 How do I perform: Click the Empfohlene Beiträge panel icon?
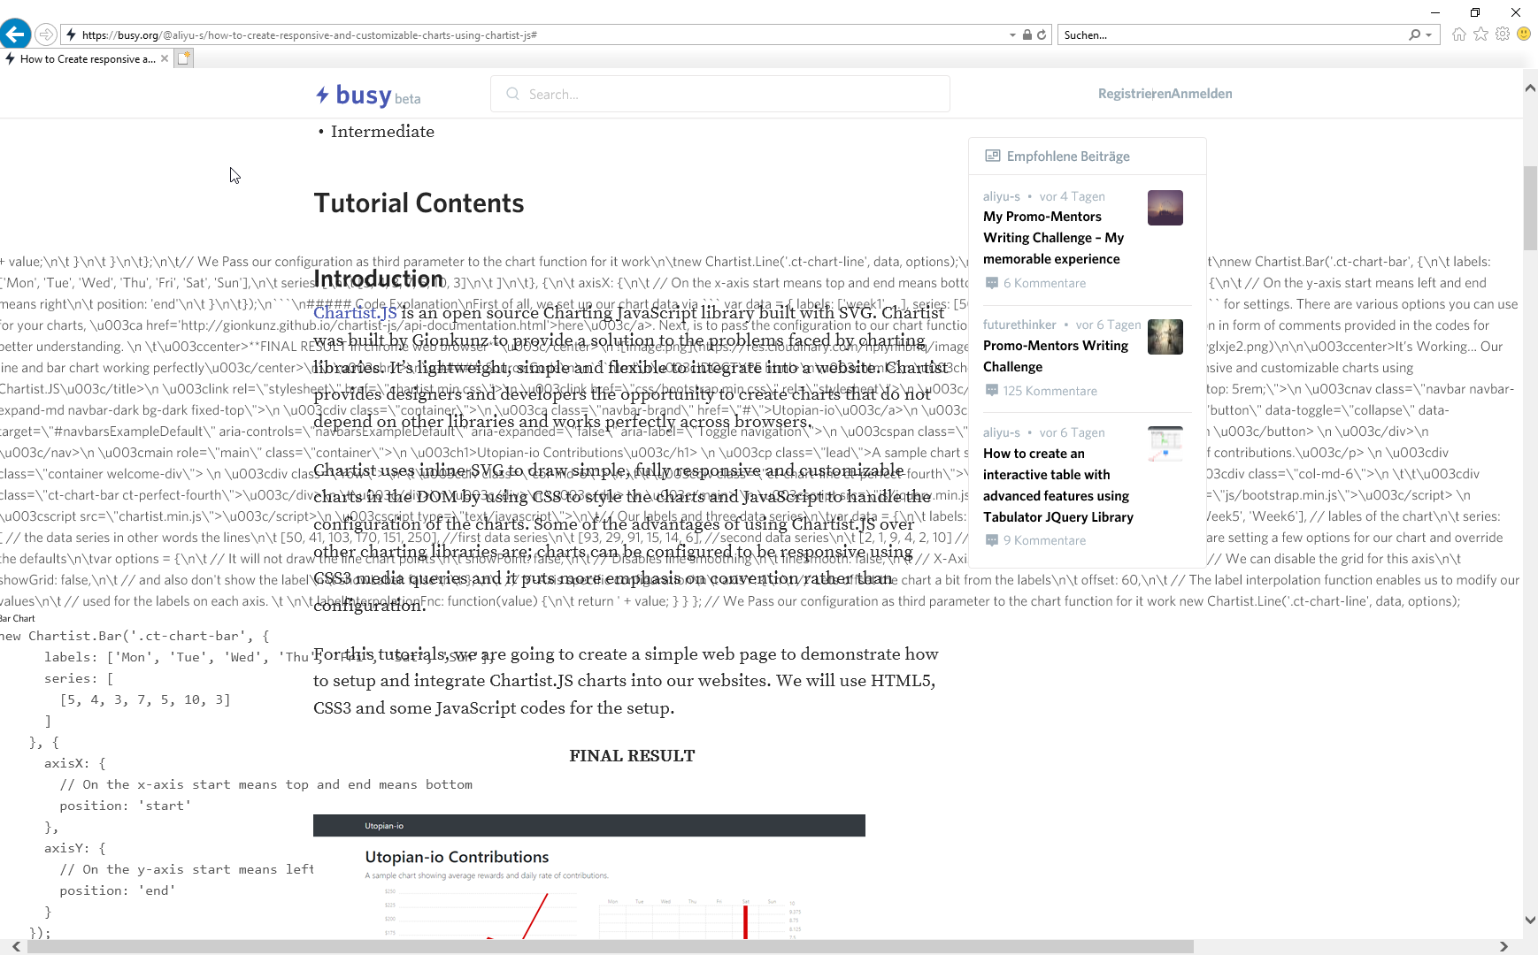click(993, 156)
